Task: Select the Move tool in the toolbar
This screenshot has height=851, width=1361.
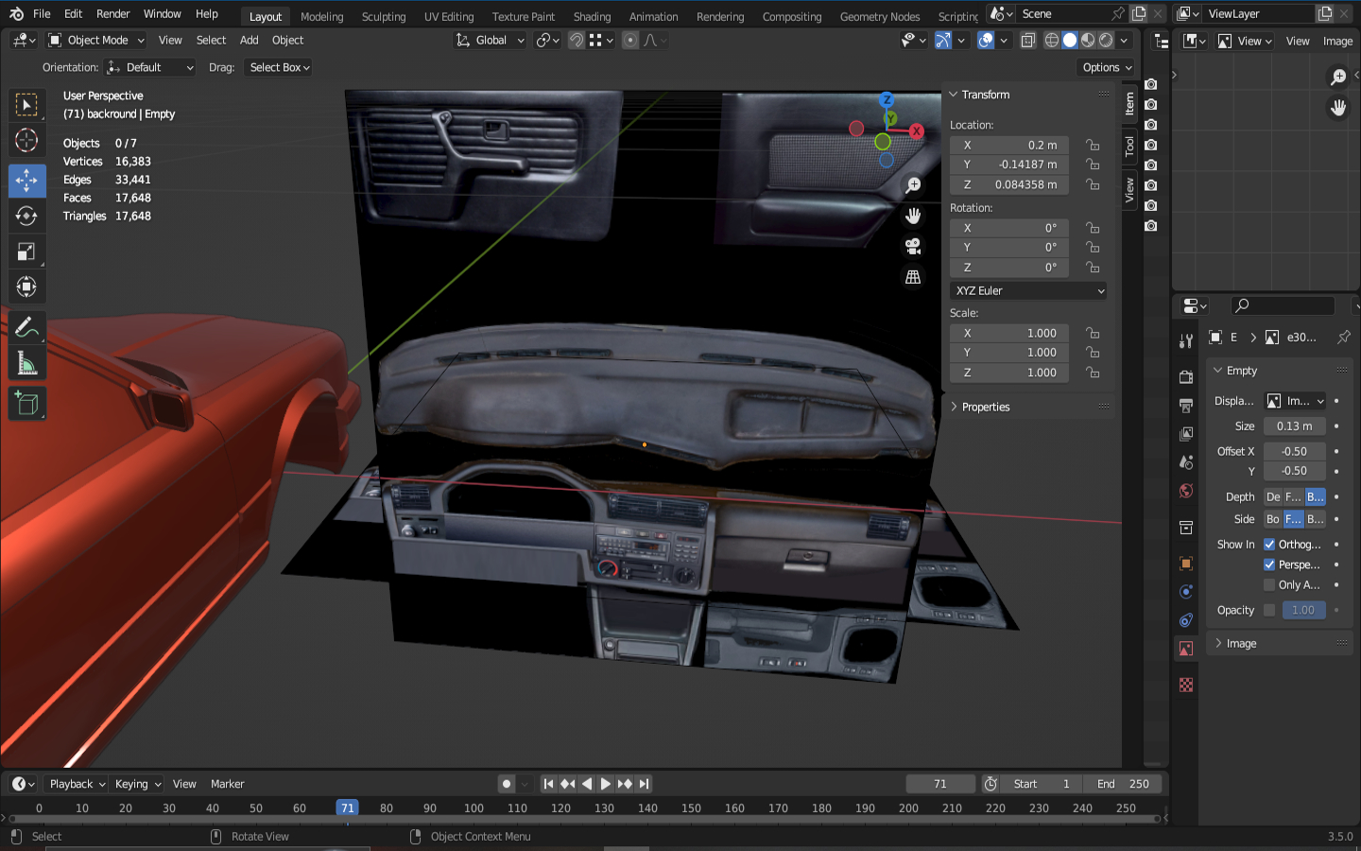Action: tap(26, 180)
